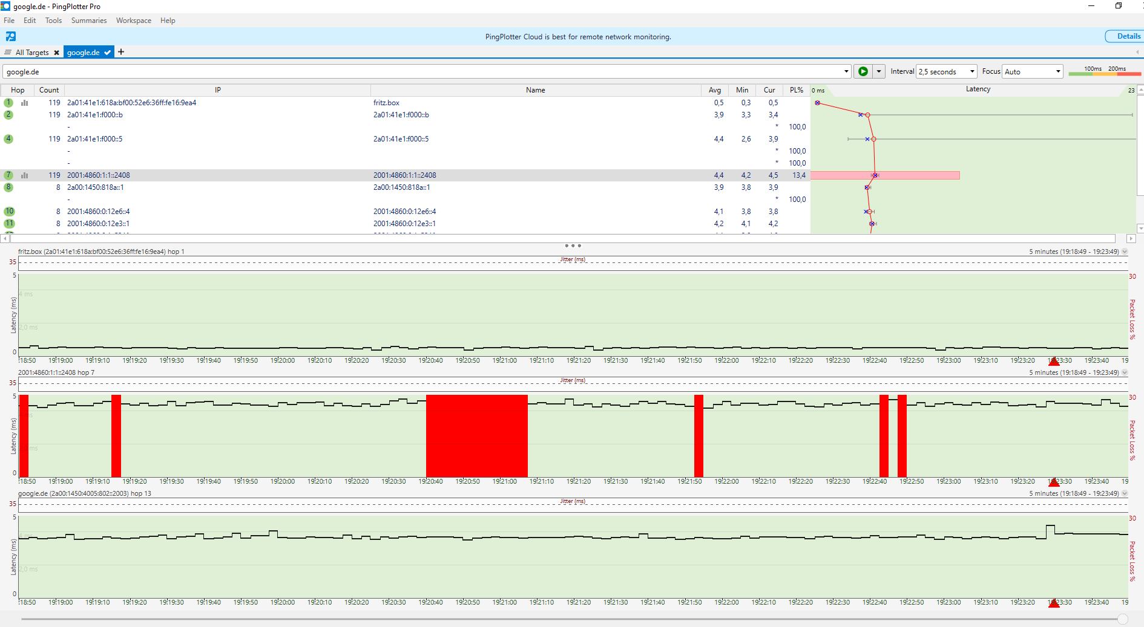
Task: Click the google.de tab checkmark
Action: pos(107,53)
